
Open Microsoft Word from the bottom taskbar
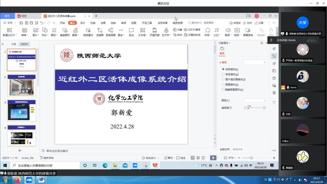(x=41, y=180)
